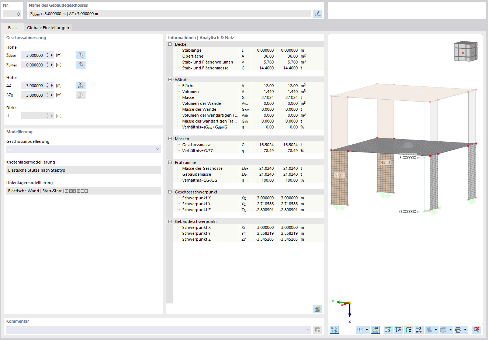Click the navigation cube in the 3D view

(465, 51)
